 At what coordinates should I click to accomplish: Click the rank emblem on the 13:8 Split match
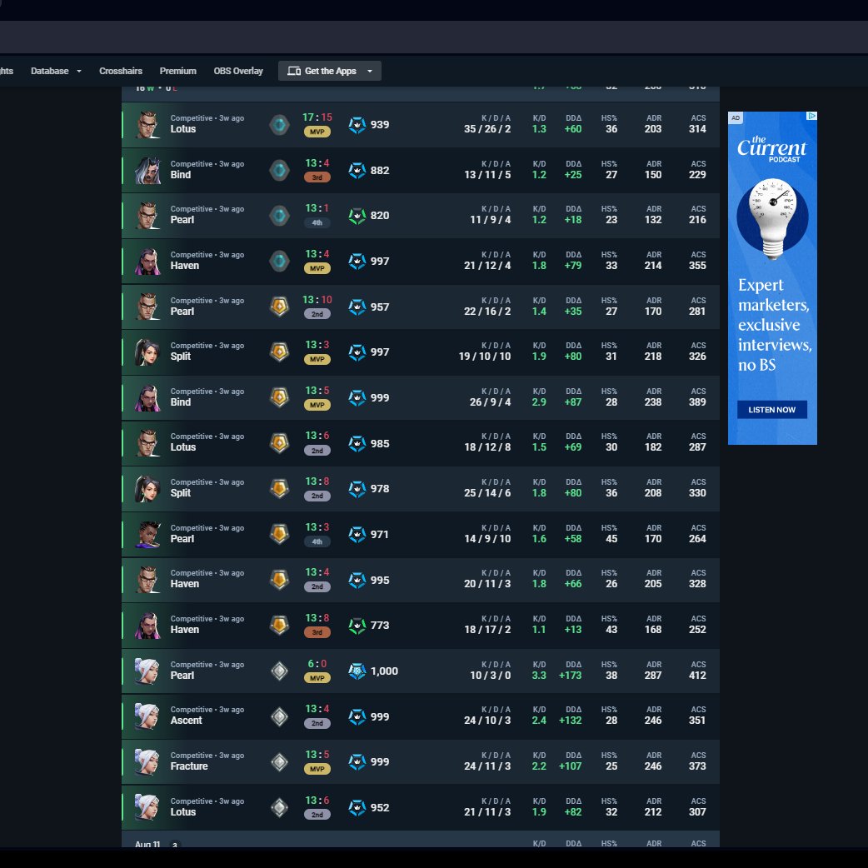tap(279, 489)
